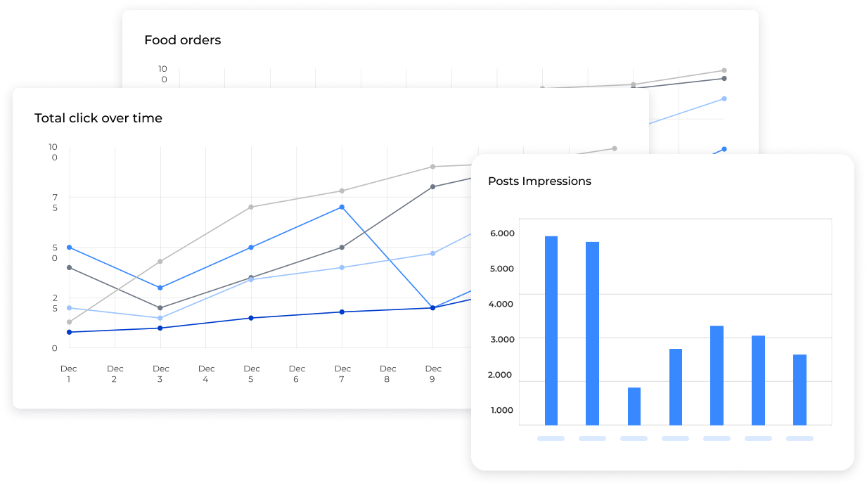Screen dimensions: 867x486
Task: Click the 'Total click over time' title
Action: pyautogui.click(x=98, y=118)
